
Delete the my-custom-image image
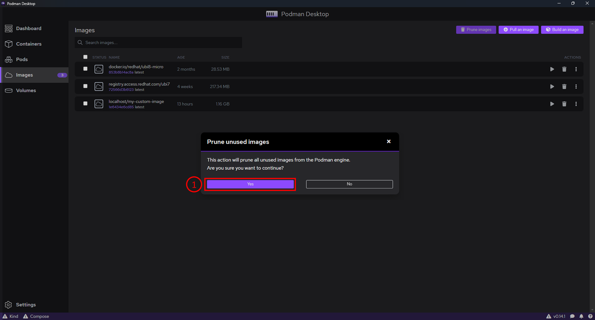tap(564, 104)
